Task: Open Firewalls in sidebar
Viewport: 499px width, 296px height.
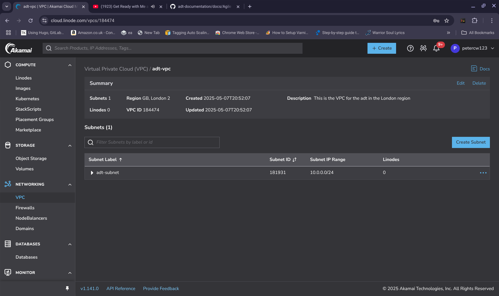Action: tap(25, 208)
